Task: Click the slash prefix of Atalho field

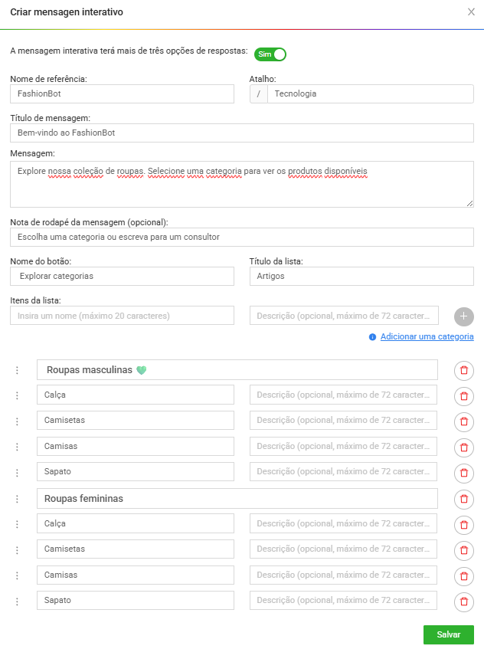Action: pyautogui.click(x=259, y=94)
